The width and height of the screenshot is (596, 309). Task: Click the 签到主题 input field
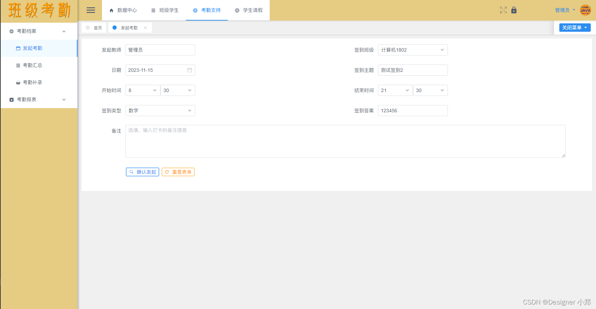(413, 70)
